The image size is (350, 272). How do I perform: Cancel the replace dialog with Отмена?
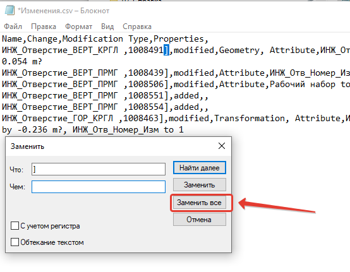200,220
